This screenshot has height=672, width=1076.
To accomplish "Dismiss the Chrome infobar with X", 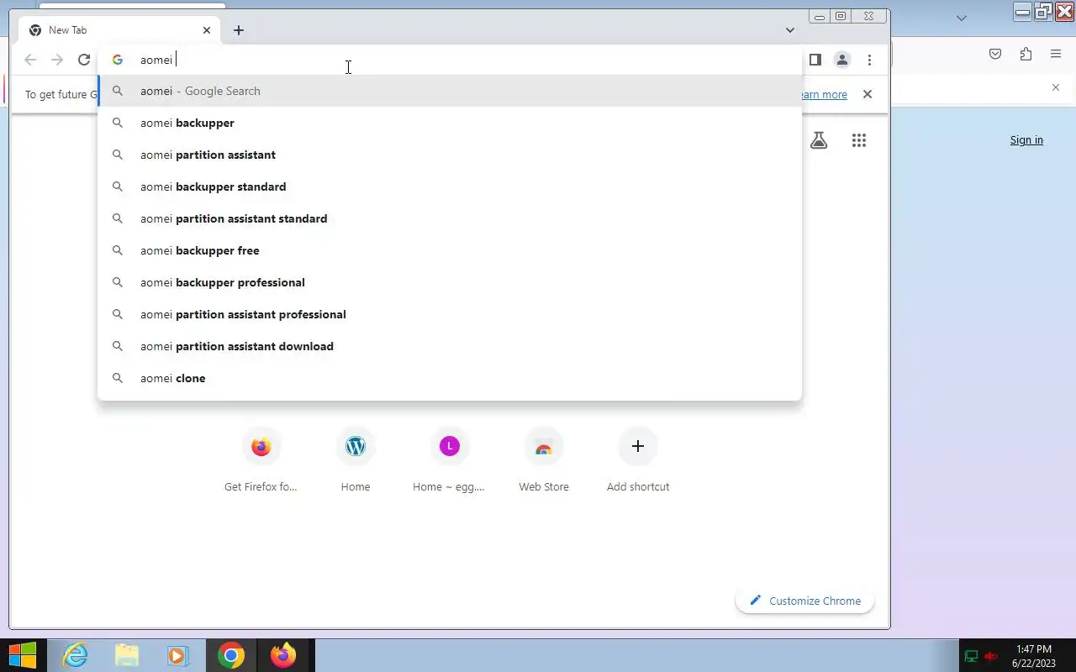I will (x=868, y=94).
